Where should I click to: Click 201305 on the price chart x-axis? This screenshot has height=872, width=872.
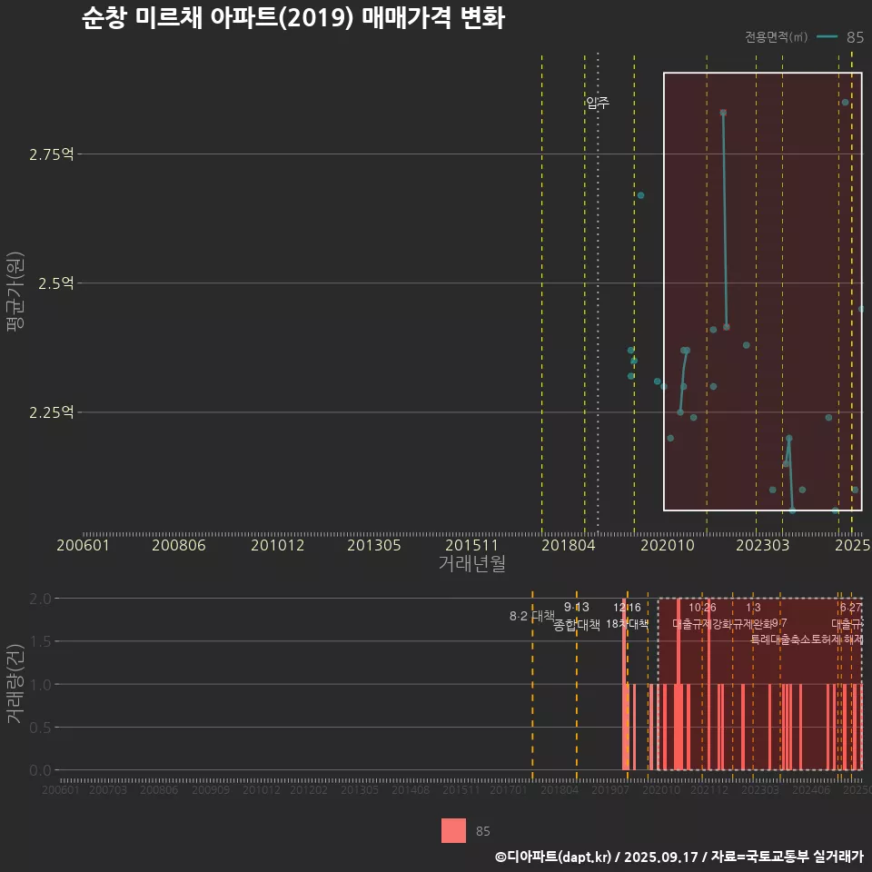373,545
